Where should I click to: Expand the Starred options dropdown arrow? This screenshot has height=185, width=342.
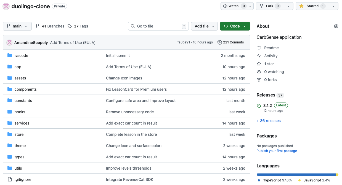(333, 6)
